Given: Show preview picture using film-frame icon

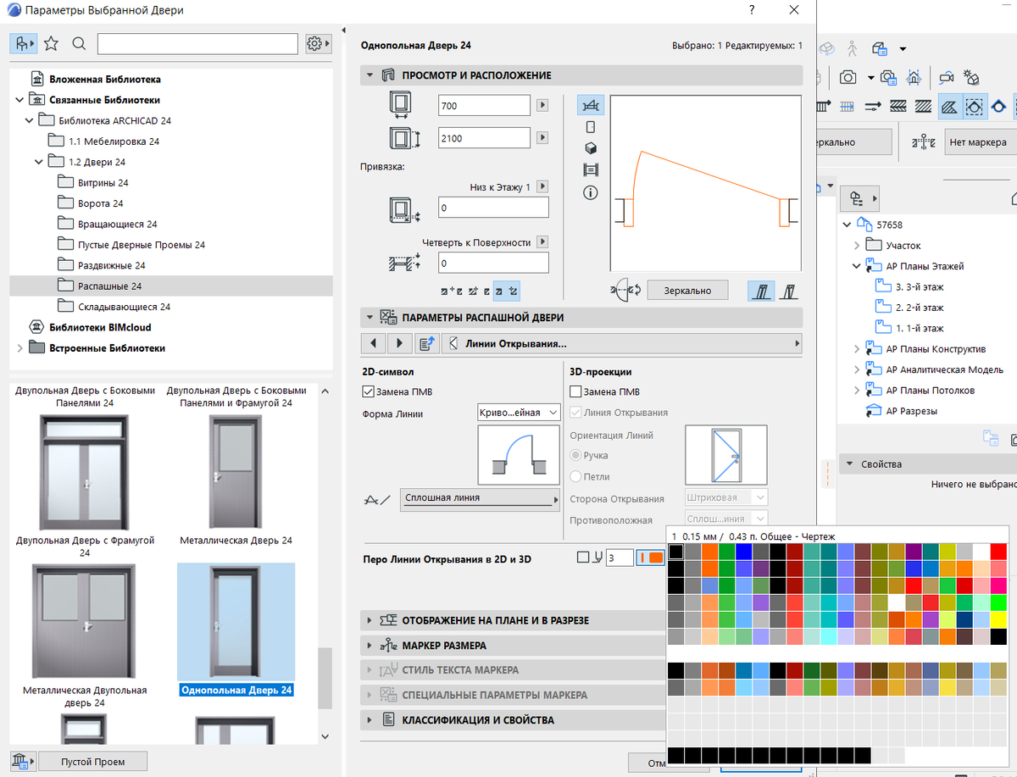Looking at the screenshot, I should (591, 170).
